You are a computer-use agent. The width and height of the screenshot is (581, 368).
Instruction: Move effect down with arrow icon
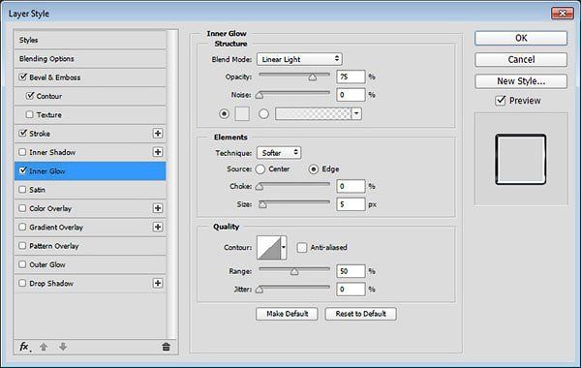pyautogui.click(x=63, y=347)
